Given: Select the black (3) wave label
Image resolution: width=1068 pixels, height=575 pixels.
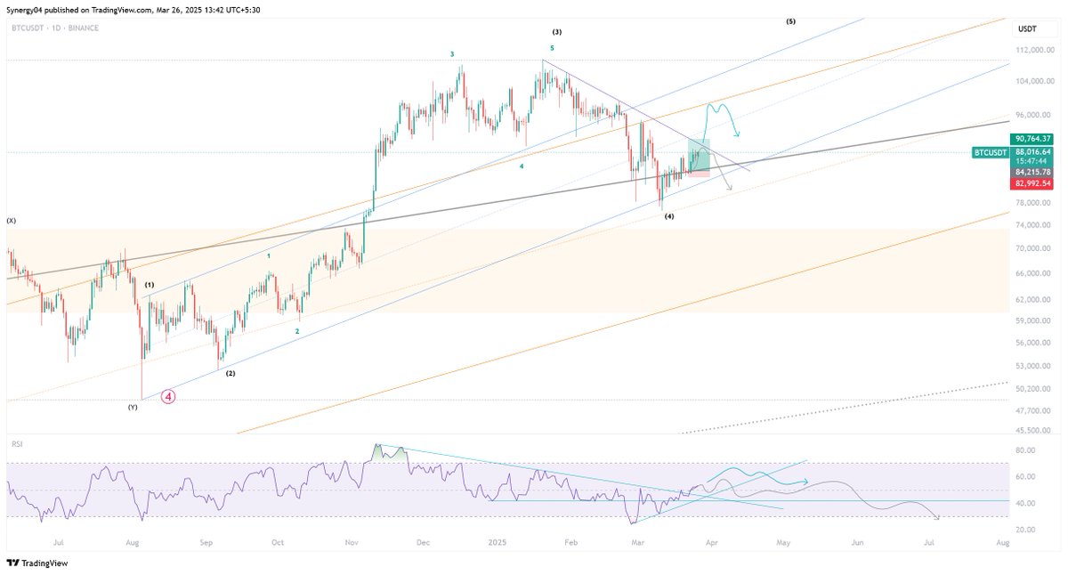Looking at the screenshot, I should 556,31.
